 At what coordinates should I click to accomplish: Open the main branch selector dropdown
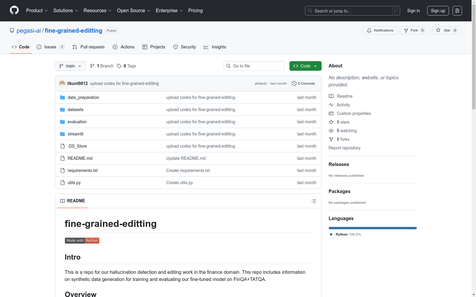(71, 66)
